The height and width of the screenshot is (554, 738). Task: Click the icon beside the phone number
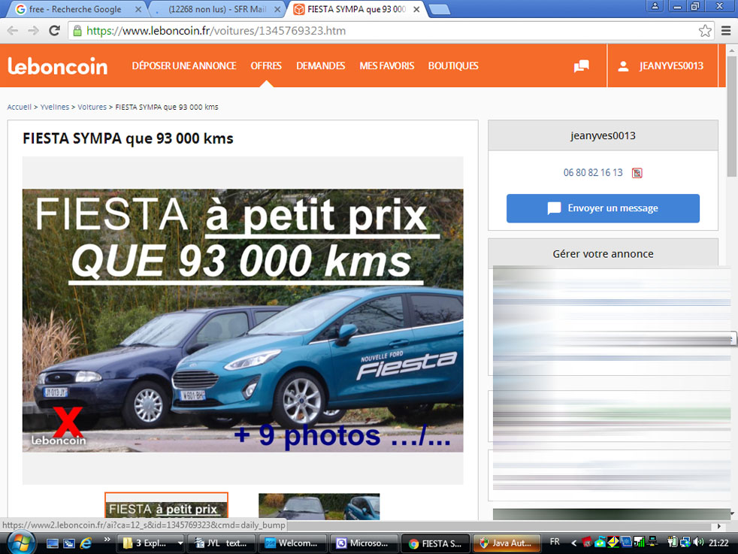coord(637,173)
